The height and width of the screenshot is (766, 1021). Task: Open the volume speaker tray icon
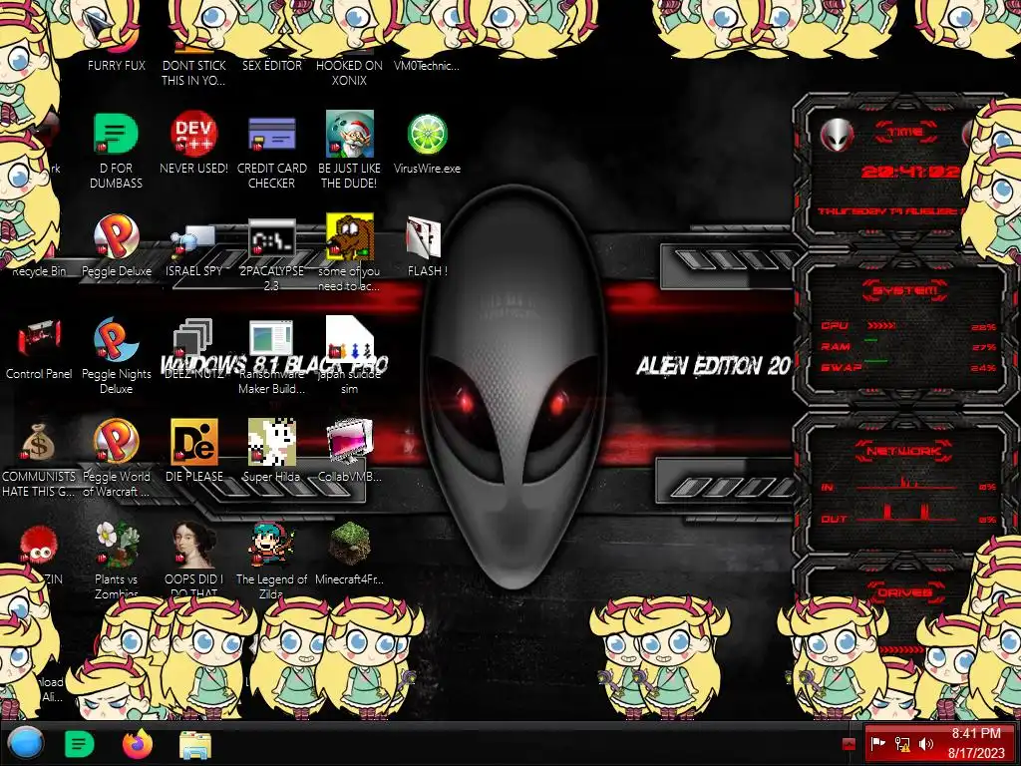(926, 744)
